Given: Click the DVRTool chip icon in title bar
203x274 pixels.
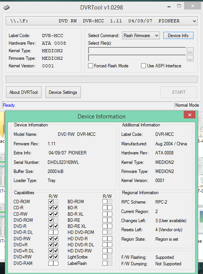Looking at the screenshot, I should (x=6, y=8).
